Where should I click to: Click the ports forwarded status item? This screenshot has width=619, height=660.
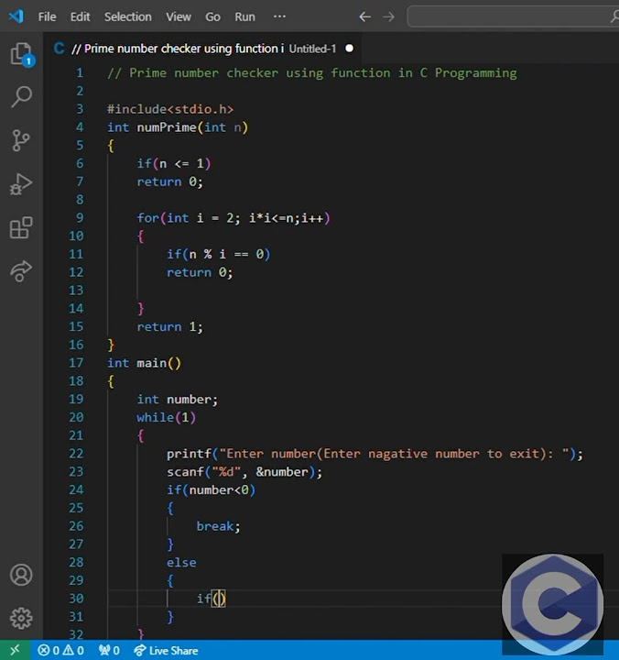109,650
